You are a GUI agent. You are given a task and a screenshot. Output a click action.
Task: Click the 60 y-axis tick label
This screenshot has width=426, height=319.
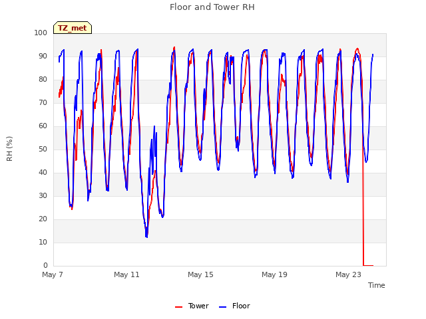[x=43, y=126]
